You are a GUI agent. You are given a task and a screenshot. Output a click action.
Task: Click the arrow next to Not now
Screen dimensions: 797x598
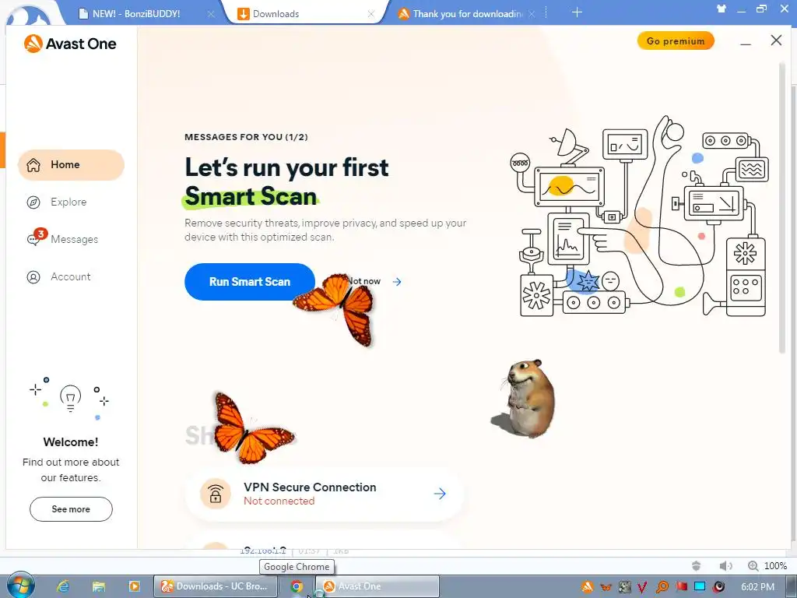397,282
